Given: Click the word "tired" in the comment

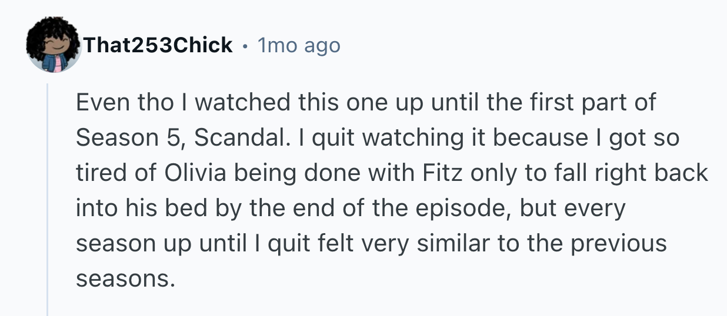Looking at the screenshot, I should point(102,173).
